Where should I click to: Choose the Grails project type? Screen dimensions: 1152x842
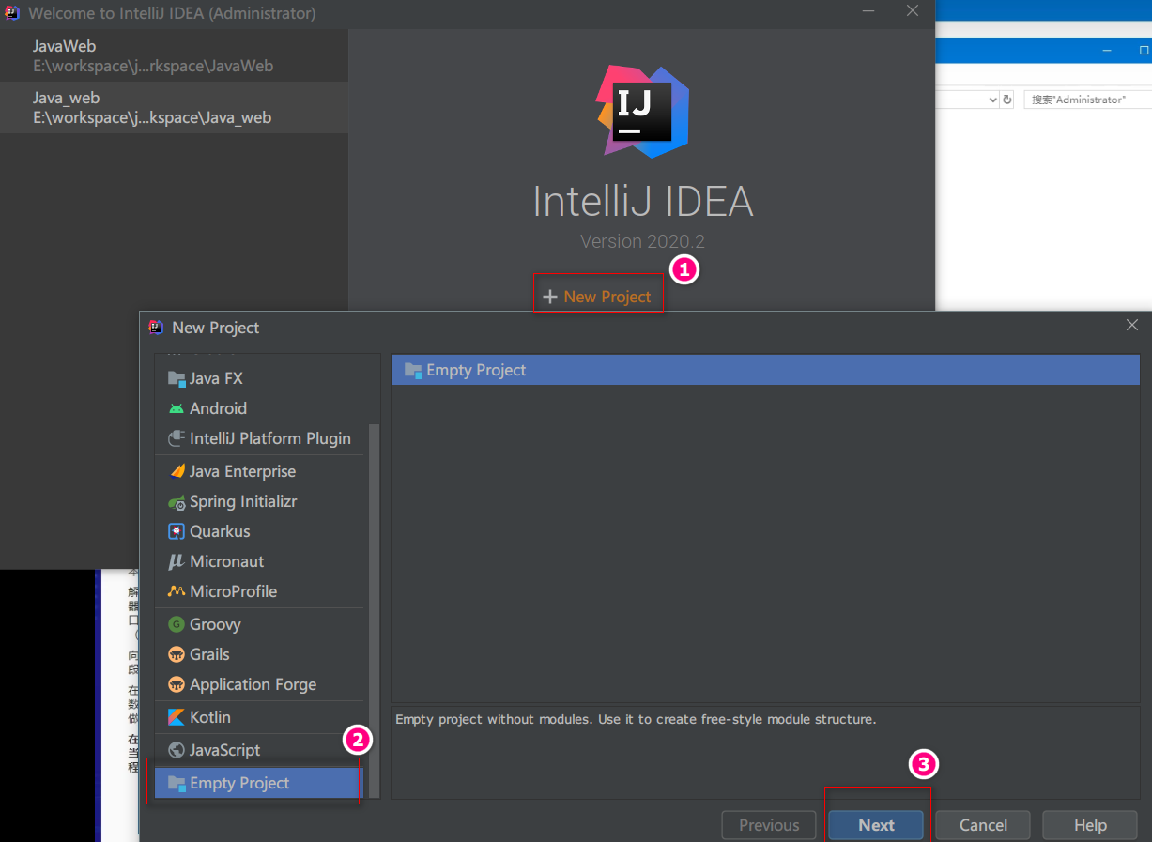point(258,654)
